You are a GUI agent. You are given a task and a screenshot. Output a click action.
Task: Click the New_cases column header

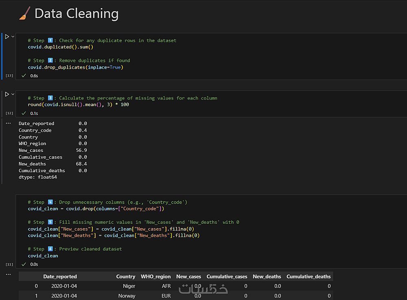pyautogui.click(x=188, y=276)
